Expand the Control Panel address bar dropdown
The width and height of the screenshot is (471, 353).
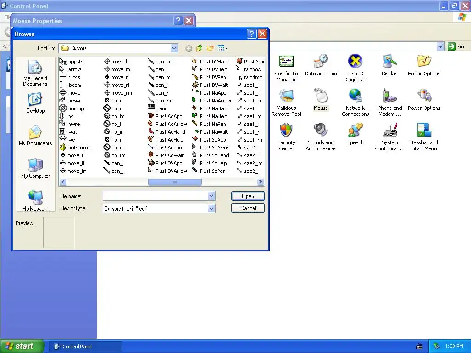[440, 46]
